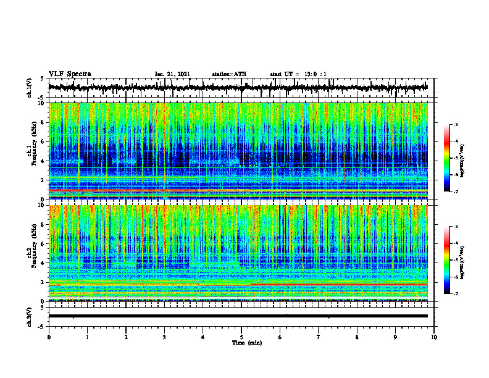Click the "0" tick on the time axis
489x378 pixels.
pyautogui.click(x=49, y=337)
